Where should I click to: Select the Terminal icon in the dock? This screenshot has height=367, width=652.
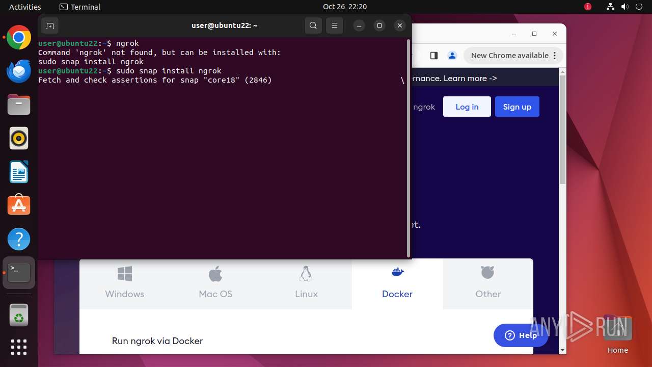(x=19, y=273)
